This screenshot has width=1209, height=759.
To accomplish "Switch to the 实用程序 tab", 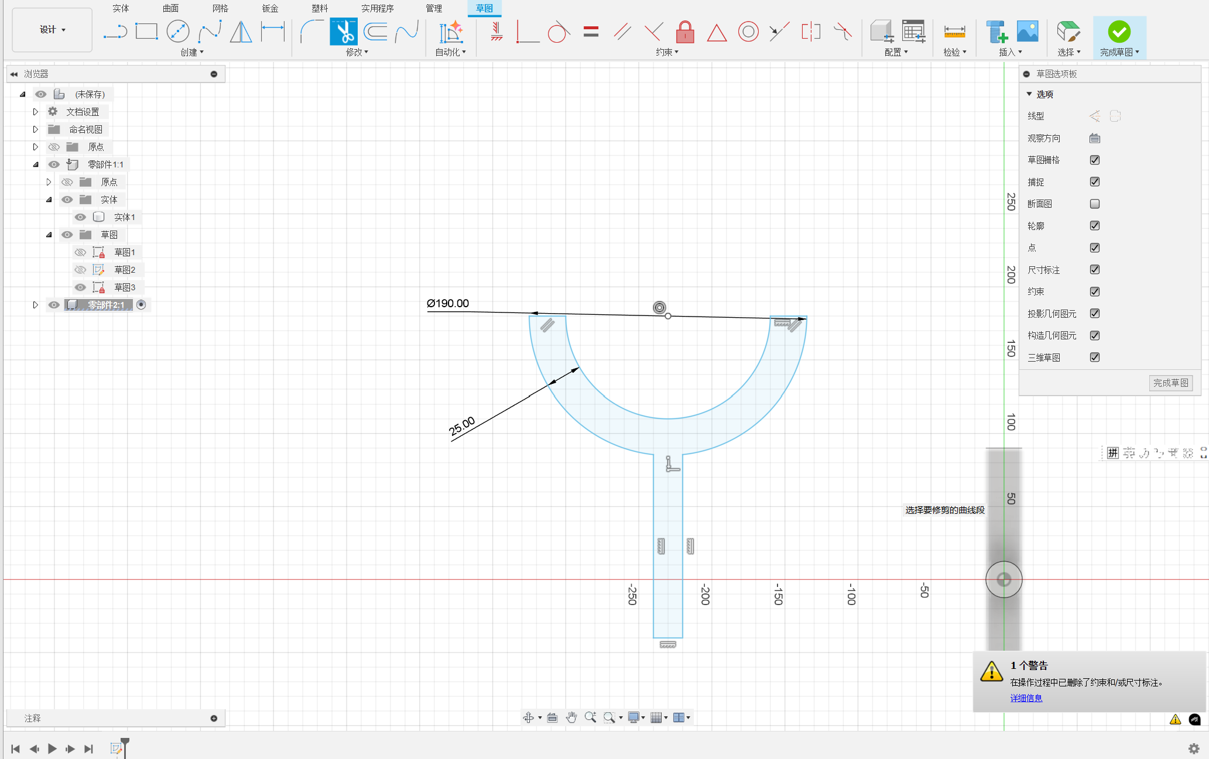I will click(x=377, y=8).
